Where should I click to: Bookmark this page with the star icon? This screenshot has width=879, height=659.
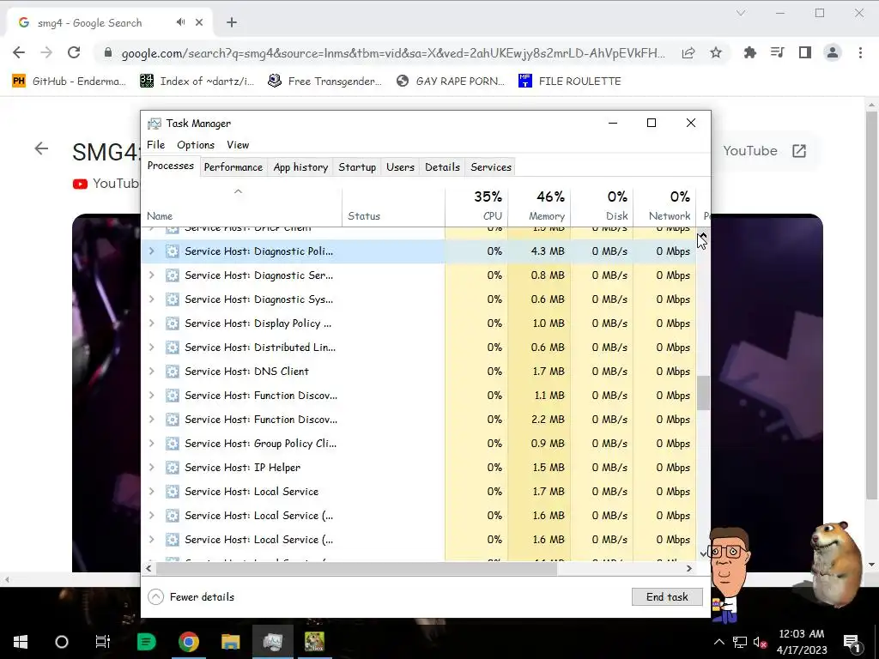716,52
